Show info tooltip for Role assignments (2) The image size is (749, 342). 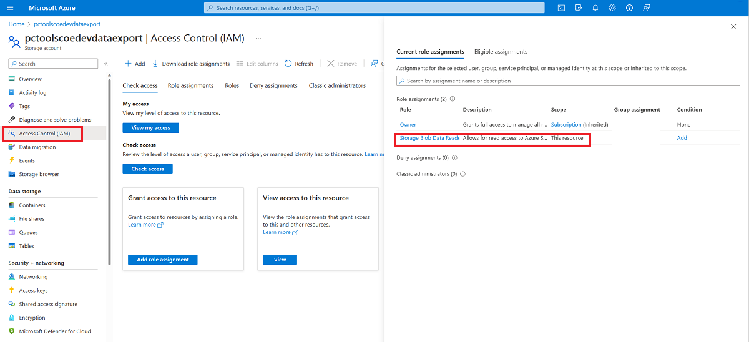453,99
